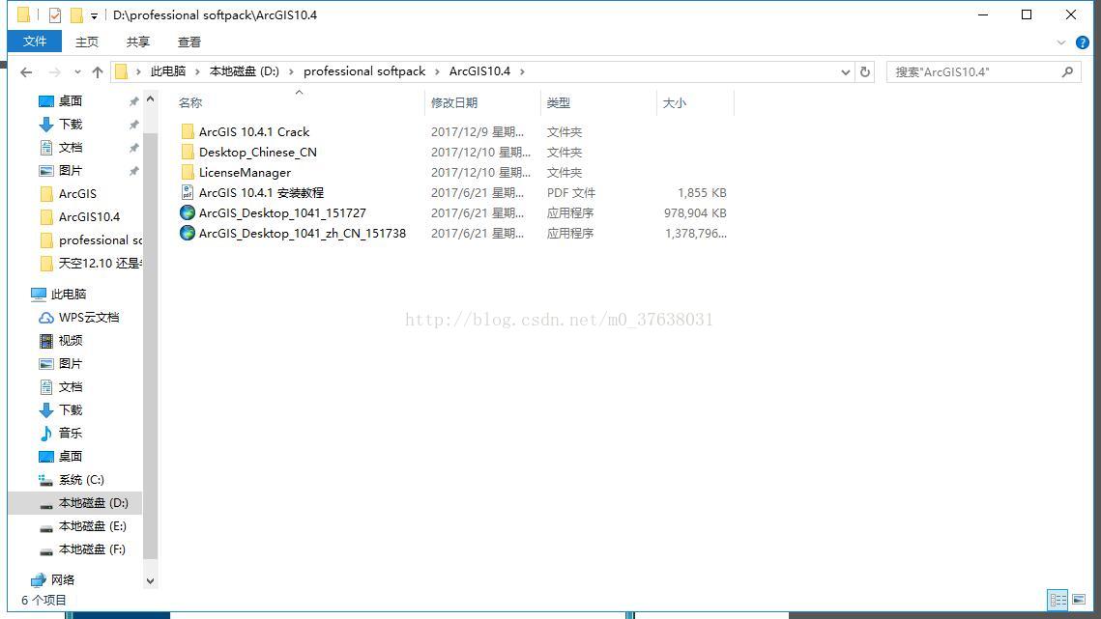The width and height of the screenshot is (1101, 619).
Task: Click the 978,904 KB size cell
Action: click(695, 212)
